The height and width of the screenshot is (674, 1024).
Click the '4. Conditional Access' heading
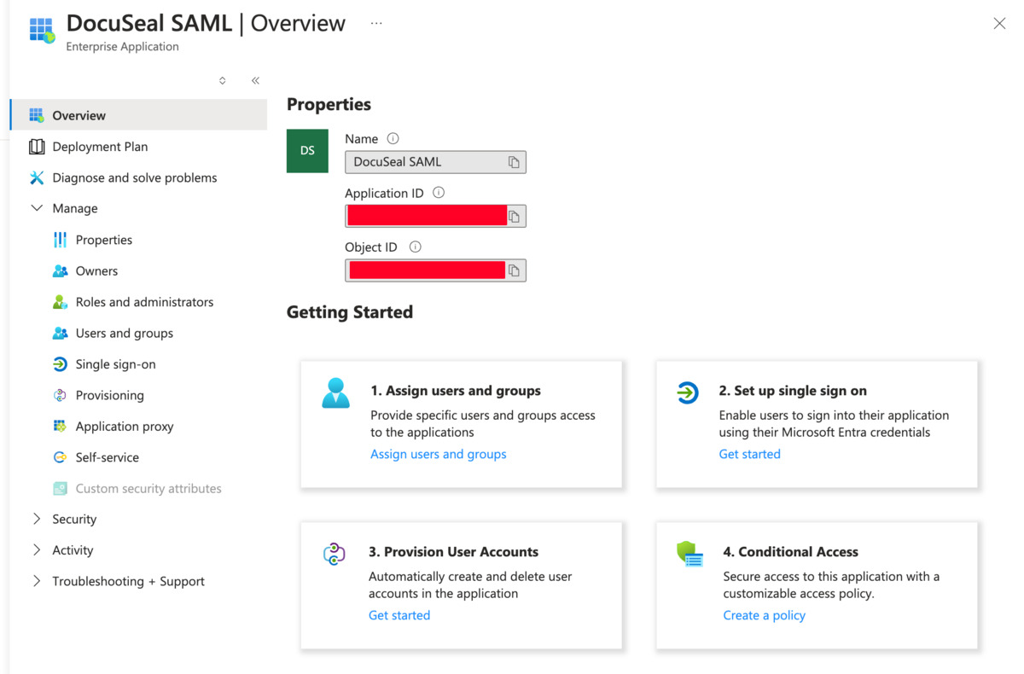791,552
